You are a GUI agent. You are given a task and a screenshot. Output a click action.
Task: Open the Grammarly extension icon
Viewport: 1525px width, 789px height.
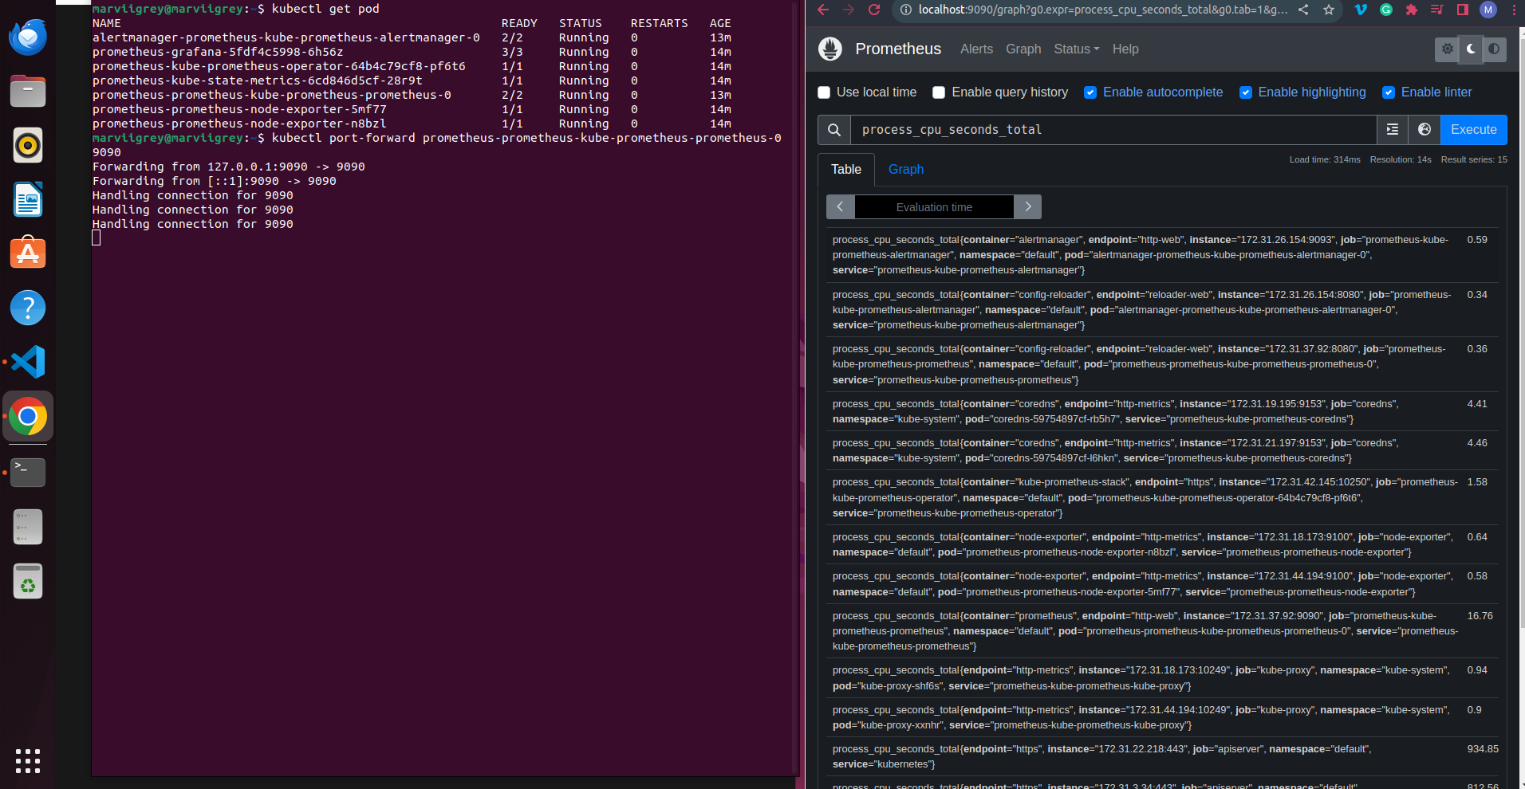pos(1386,10)
